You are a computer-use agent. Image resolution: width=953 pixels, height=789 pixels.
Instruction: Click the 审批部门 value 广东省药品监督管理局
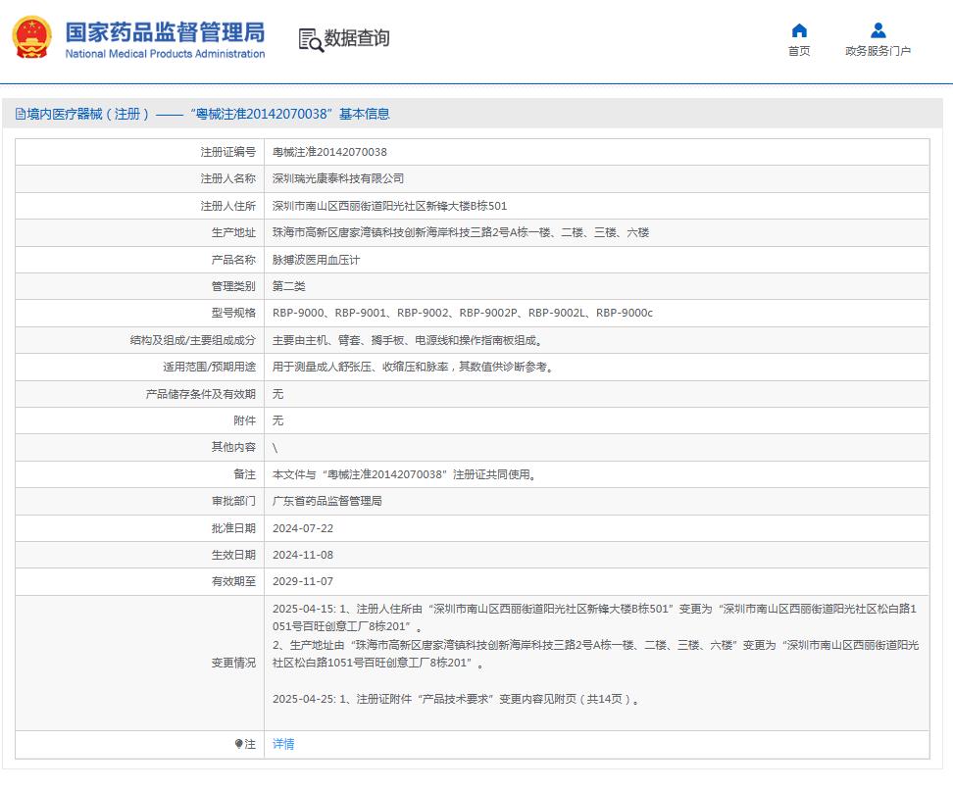(x=328, y=500)
